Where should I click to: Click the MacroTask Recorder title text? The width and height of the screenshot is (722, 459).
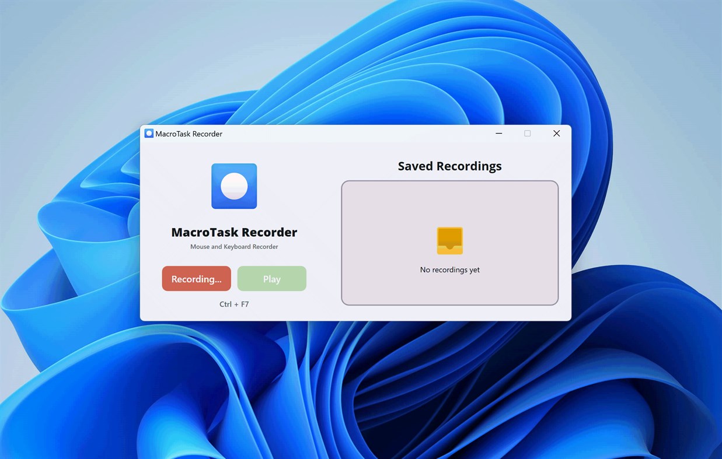pyautogui.click(x=233, y=232)
